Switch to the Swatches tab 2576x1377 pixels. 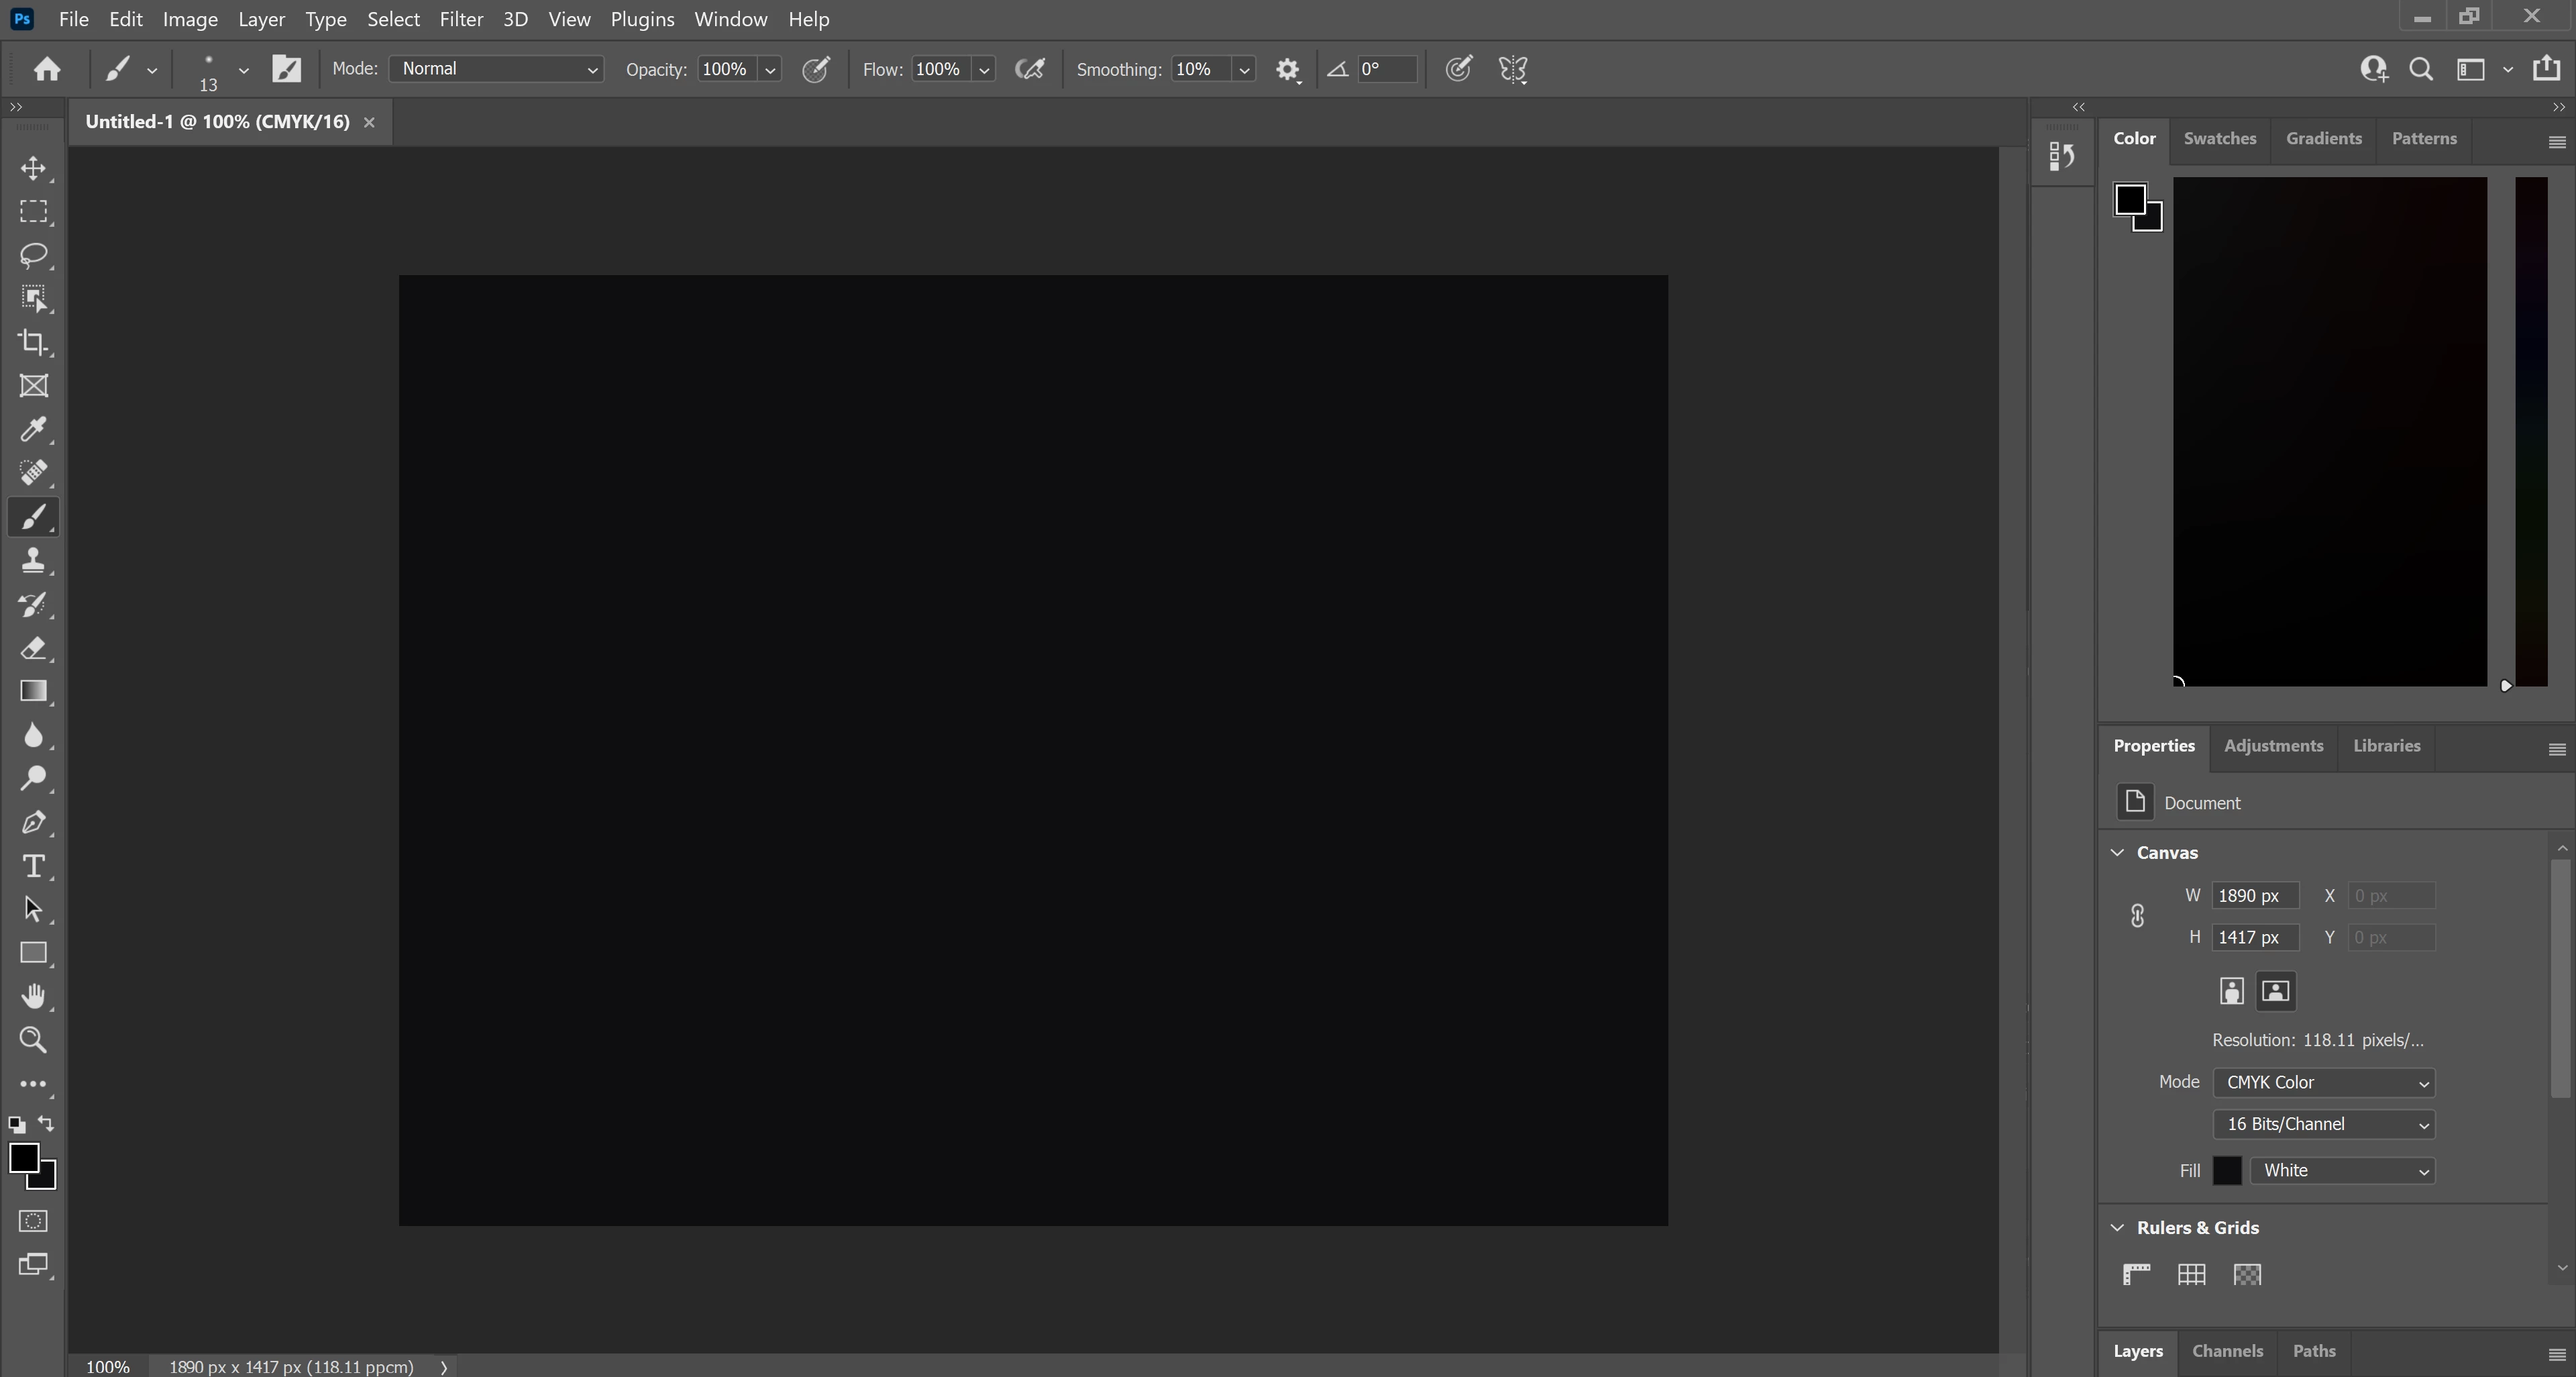coord(2219,139)
